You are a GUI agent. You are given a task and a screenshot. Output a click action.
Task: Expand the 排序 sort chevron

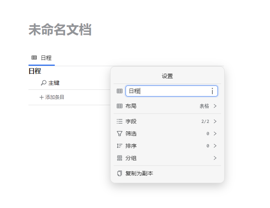[x=215, y=146]
